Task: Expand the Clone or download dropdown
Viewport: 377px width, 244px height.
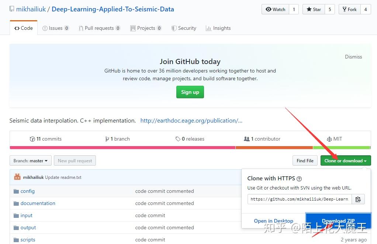Action: (345, 160)
